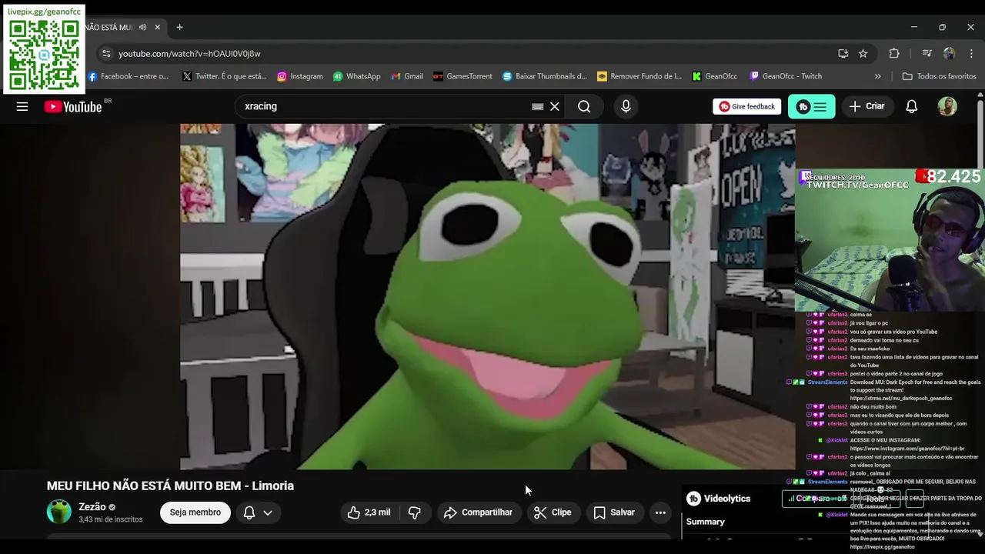Open the Twitter bookmark
985x554 pixels.
pyautogui.click(x=225, y=76)
